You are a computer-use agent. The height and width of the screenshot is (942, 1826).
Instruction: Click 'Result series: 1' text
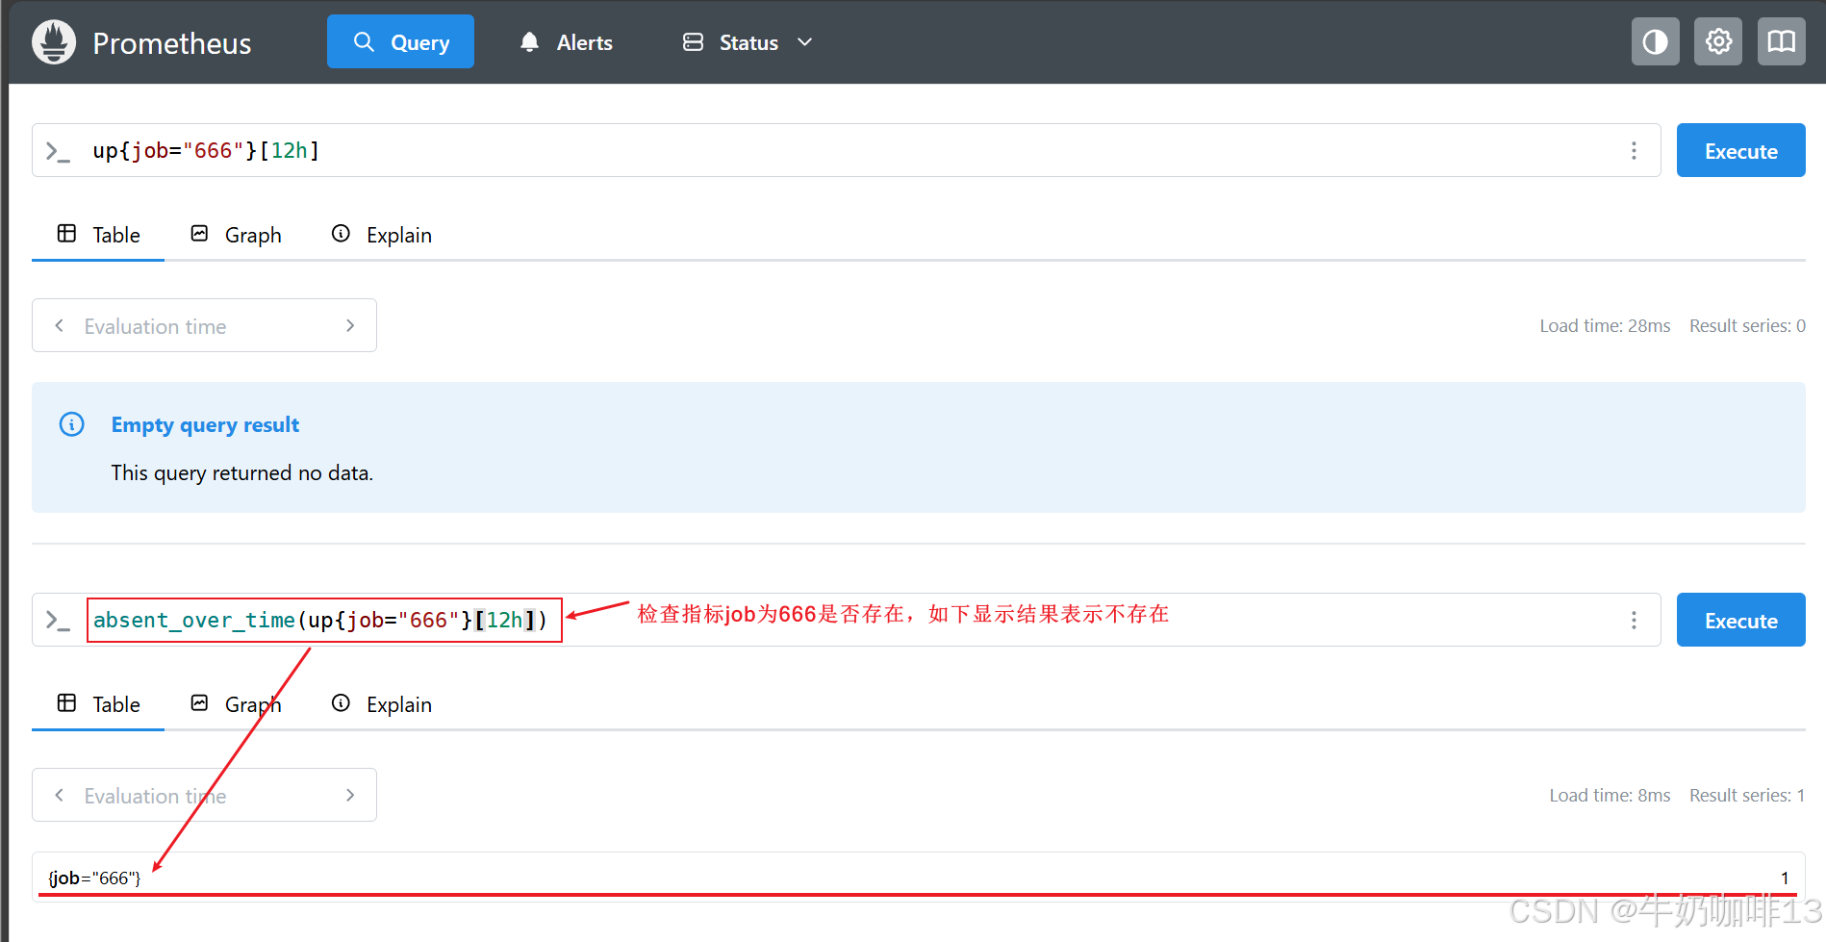point(1747,795)
